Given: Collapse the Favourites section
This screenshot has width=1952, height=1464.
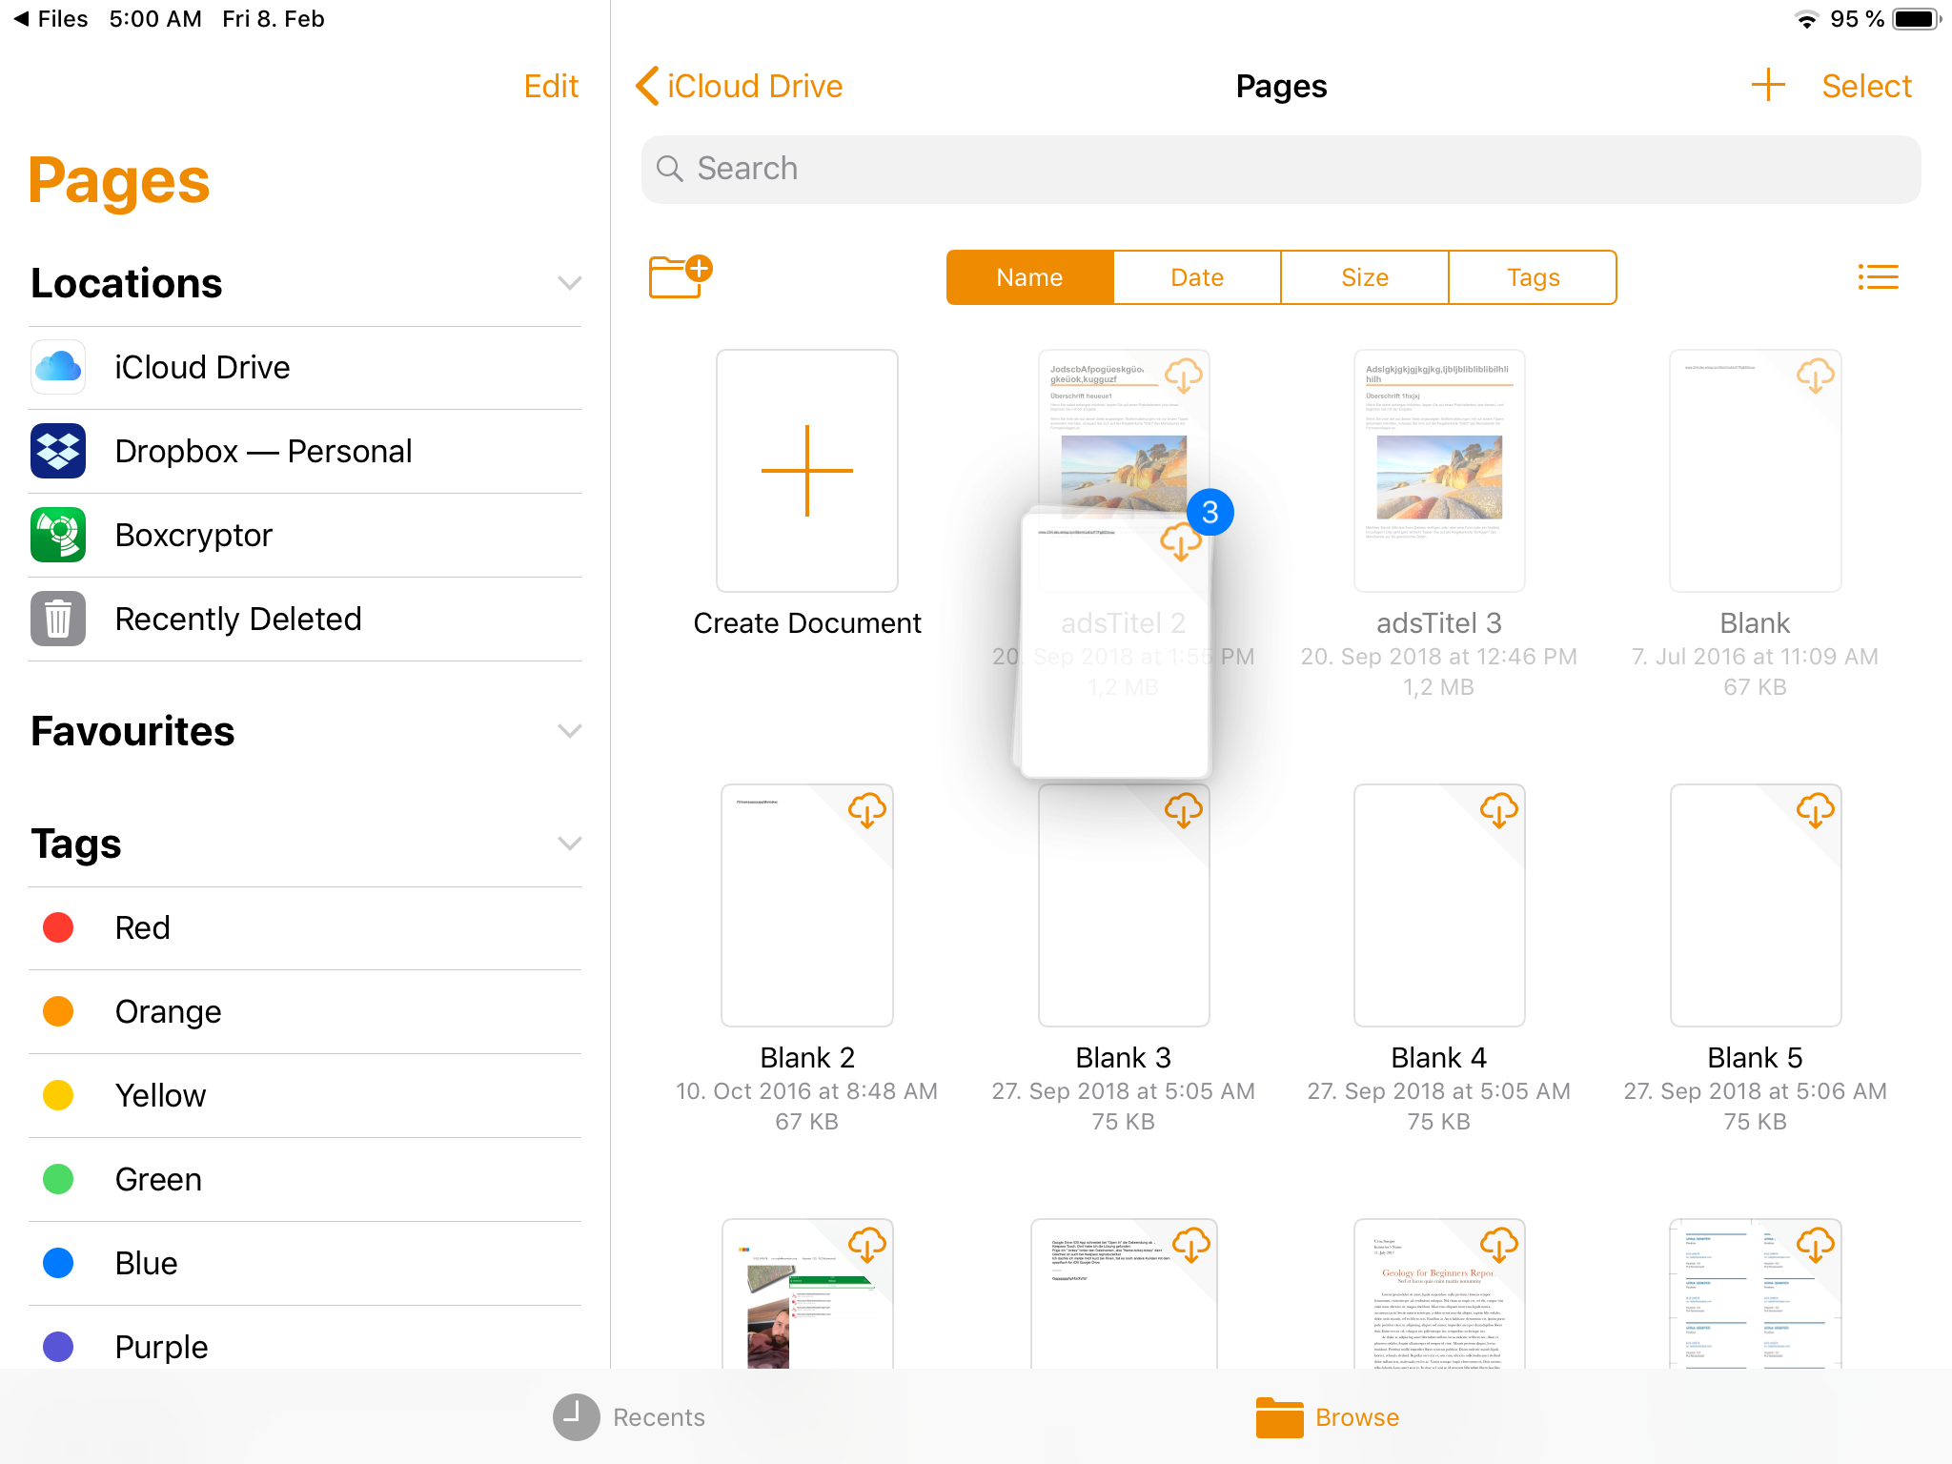Looking at the screenshot, I should (x=569, y=731).
